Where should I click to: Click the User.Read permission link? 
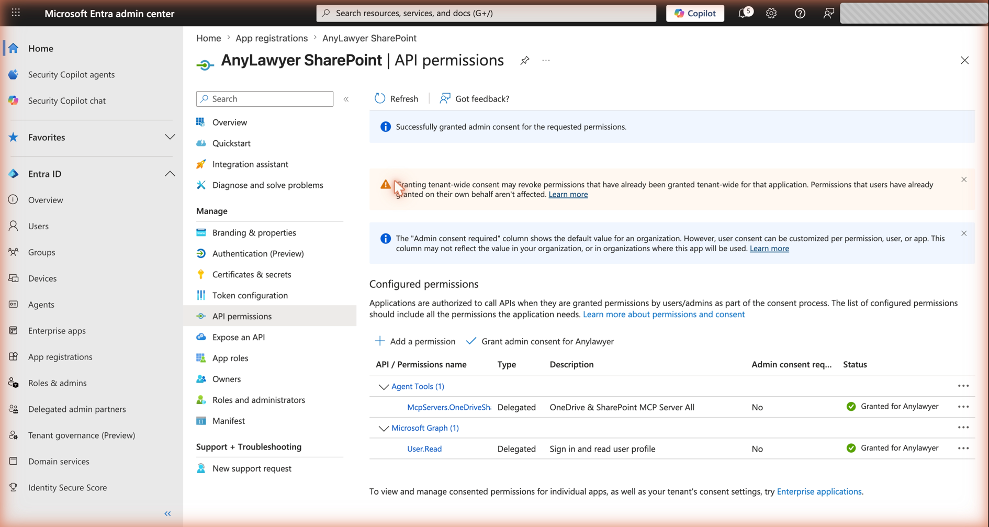[x=424, y=449]
